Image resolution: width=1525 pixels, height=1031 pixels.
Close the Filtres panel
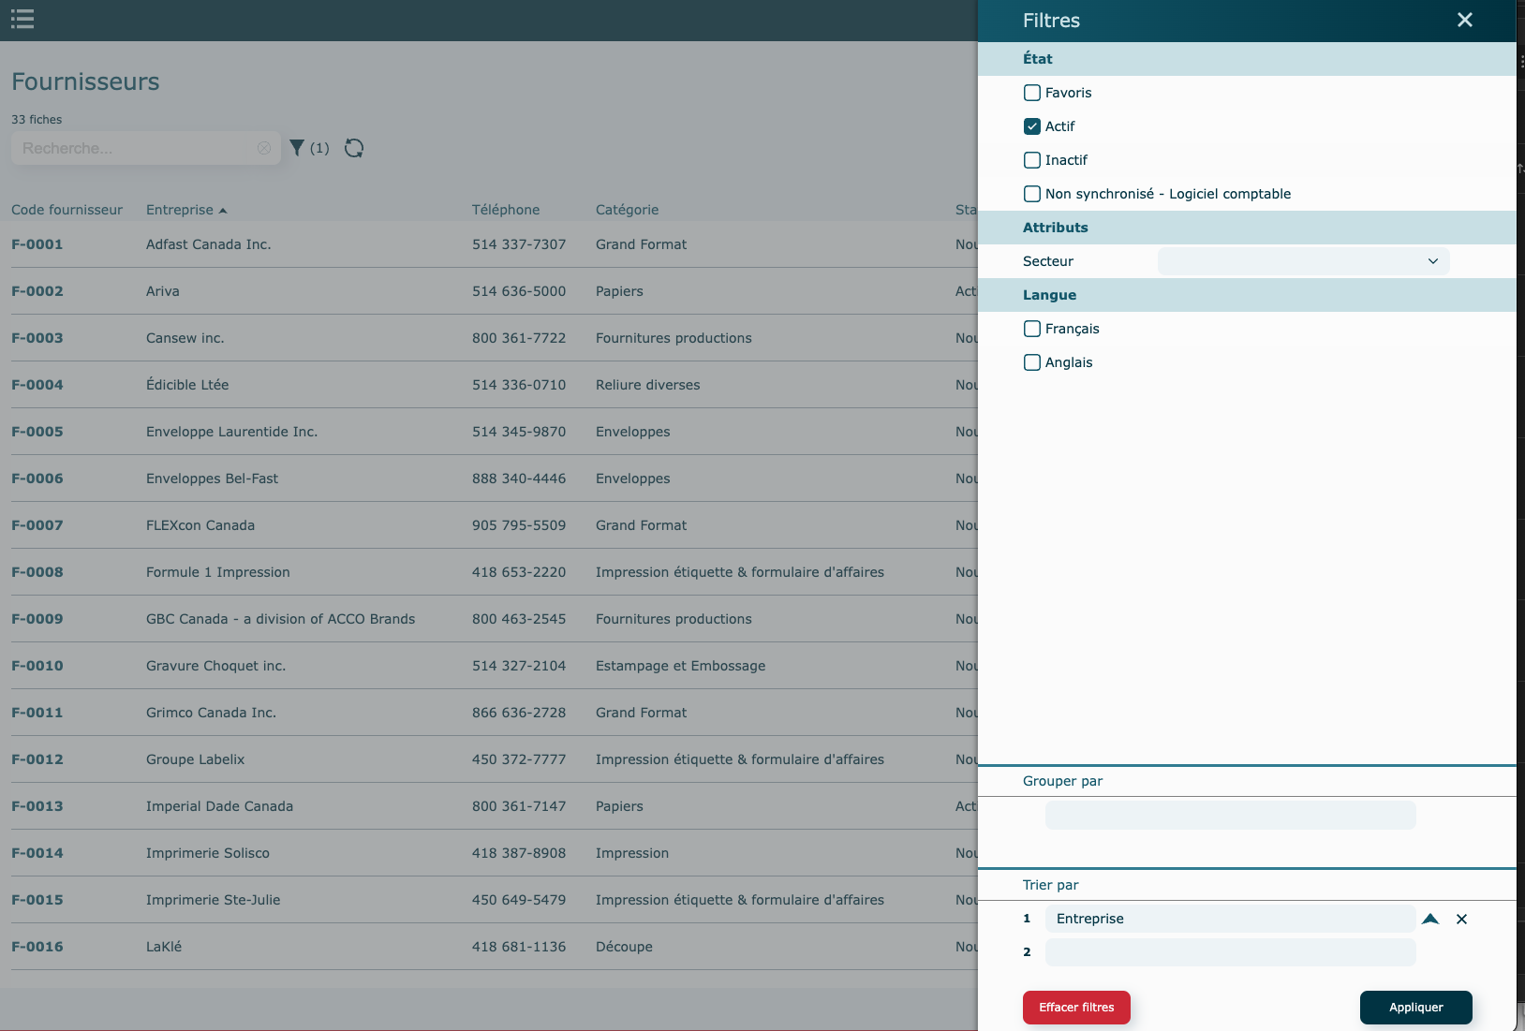coord(1465,20)
